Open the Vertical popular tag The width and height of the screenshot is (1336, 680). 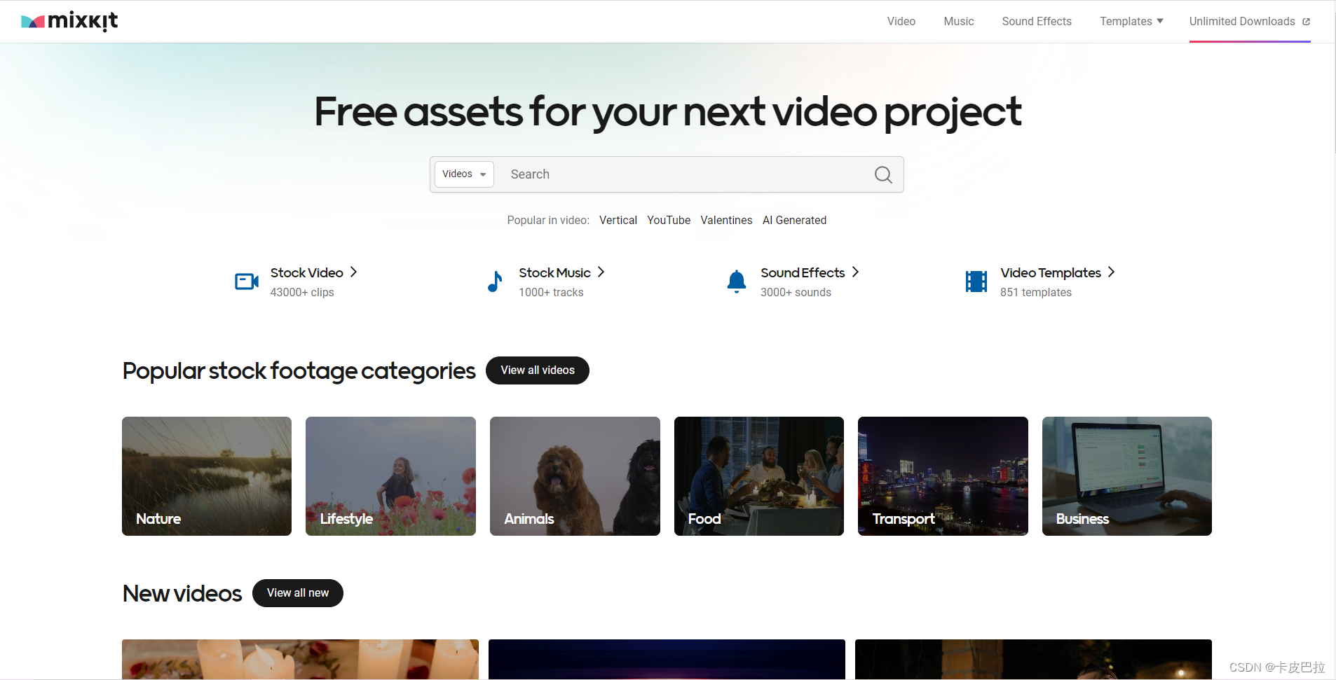(x=618, y=220)
